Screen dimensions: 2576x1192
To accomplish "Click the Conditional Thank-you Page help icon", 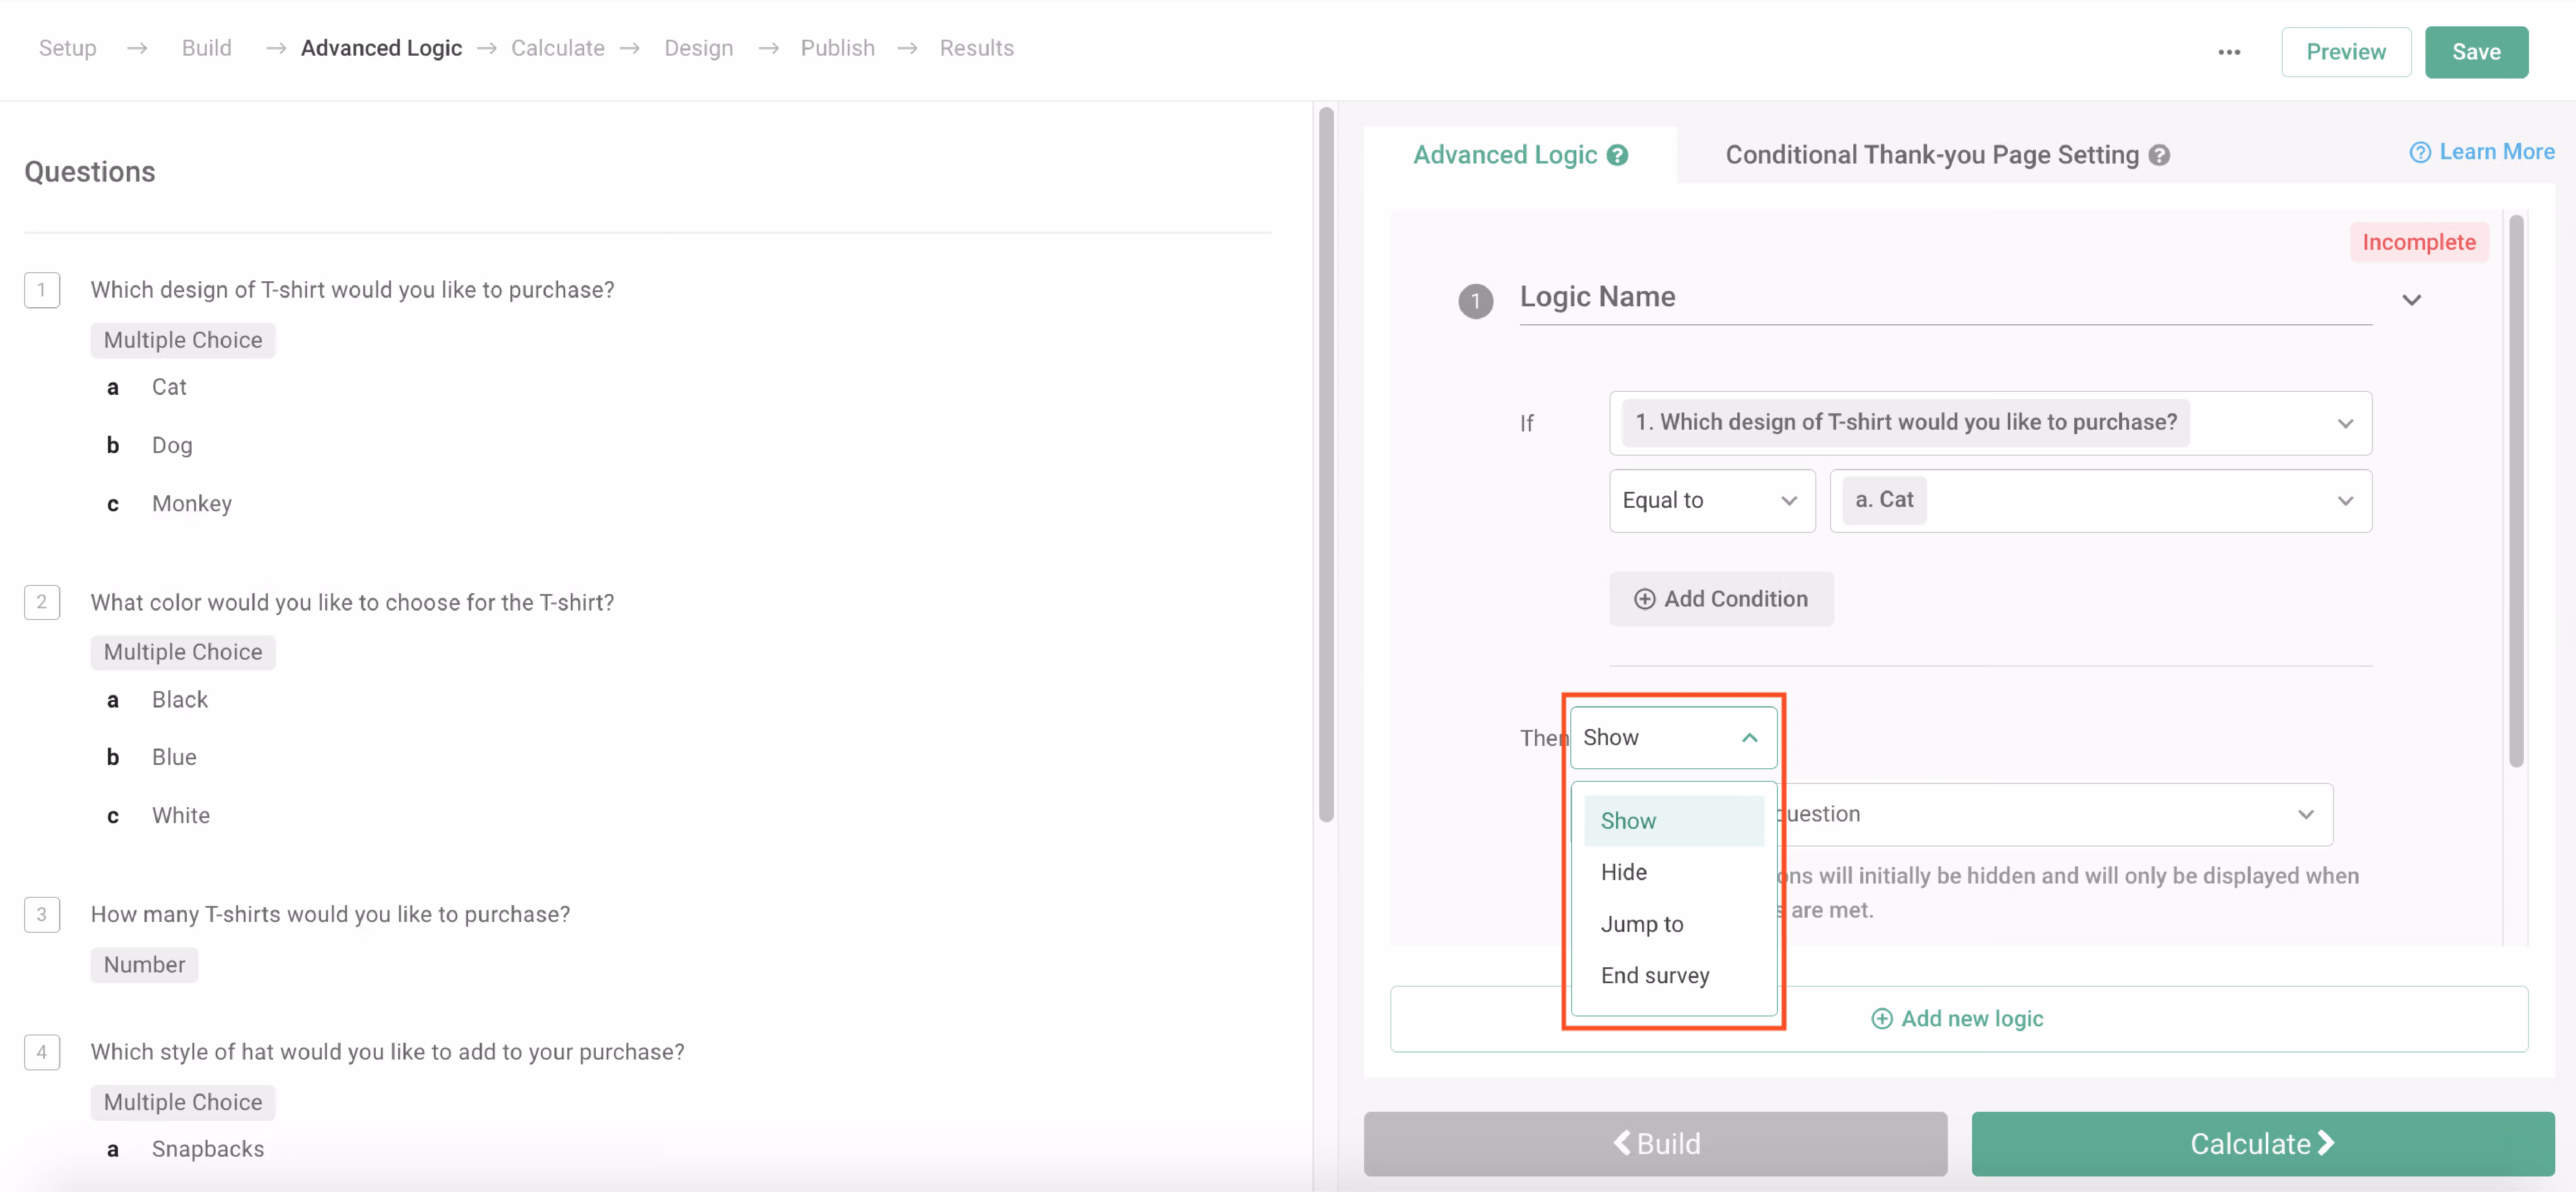I will click(x=2159, y=155).
